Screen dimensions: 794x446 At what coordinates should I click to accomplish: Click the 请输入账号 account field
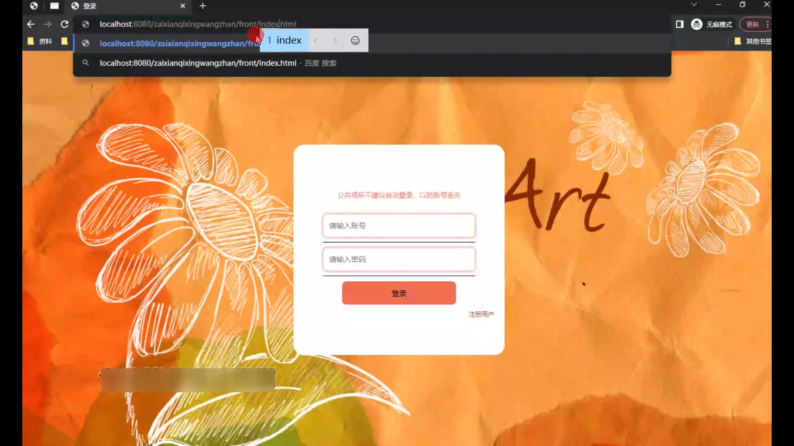[399, 225]
